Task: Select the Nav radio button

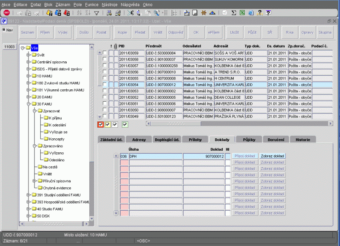Action: click(x=4, y=30)
